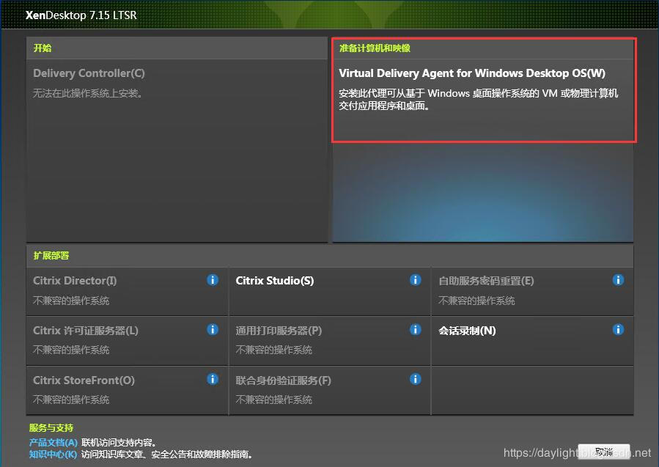
Task: Click 不兼容的操作系统 under Citrix StoreFront(O)
Action: click(71, 400)
